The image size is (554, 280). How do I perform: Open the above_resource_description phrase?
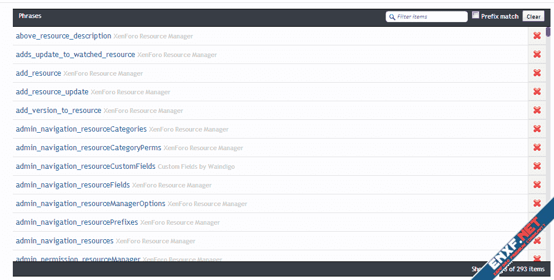tap(63, 36)
